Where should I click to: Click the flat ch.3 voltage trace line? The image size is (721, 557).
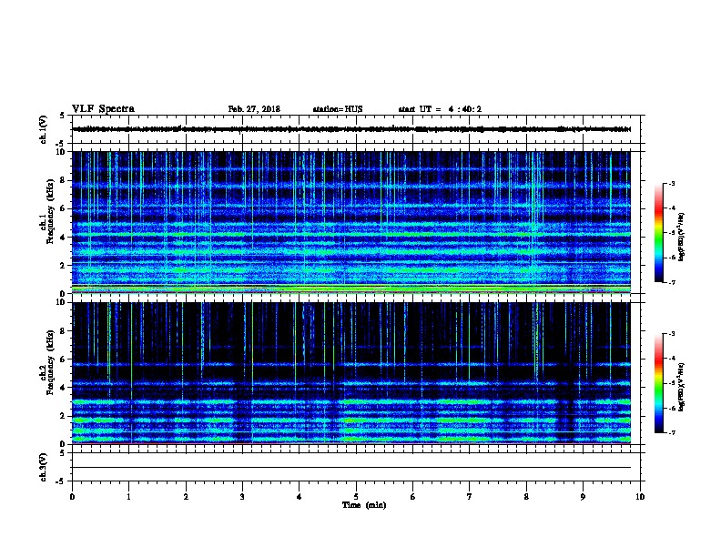tap(351, 468)
